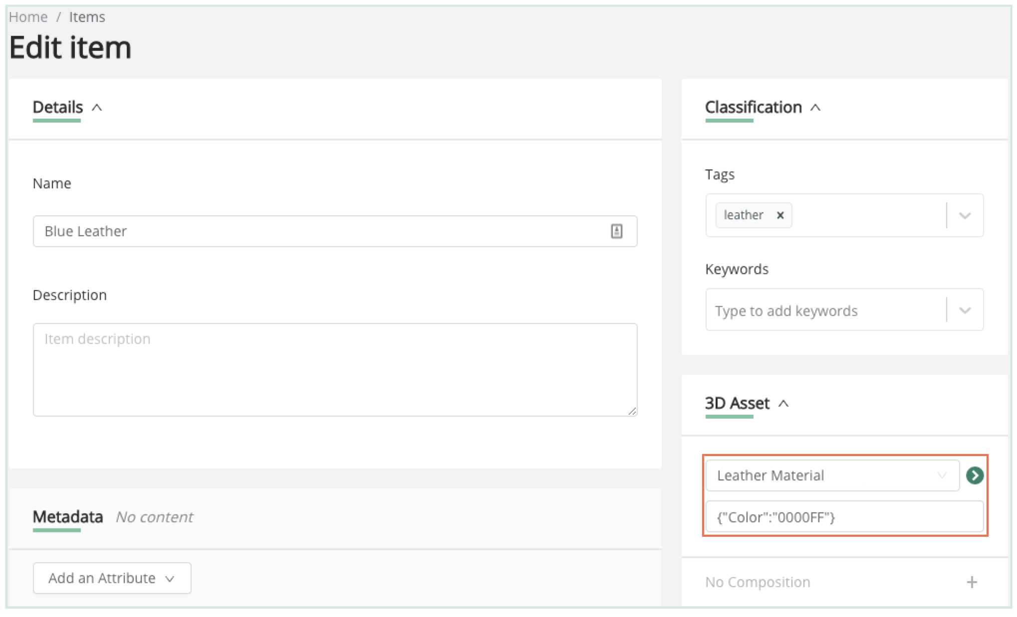Screen dimensions: 1017x617
Task: Go to Items in the breadcrumb
Action: 87,17
